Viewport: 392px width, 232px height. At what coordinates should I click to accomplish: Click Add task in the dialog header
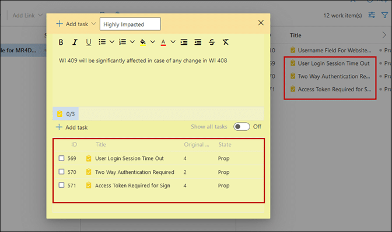(72, 24)
